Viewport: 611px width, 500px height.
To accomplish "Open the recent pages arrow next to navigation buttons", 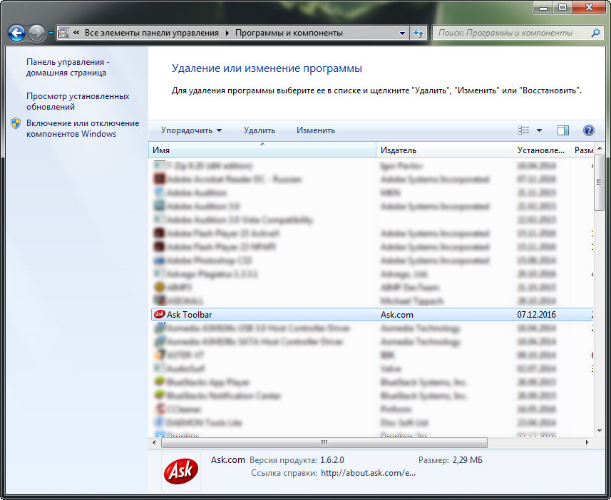I will [x=51, y=33].
